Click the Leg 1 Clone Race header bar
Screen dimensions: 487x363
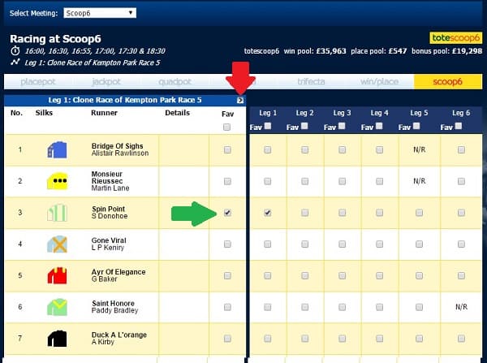coord(125,100)
